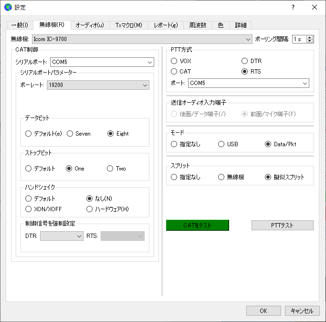Select the 無線機(R) tab

pos(52,24)
